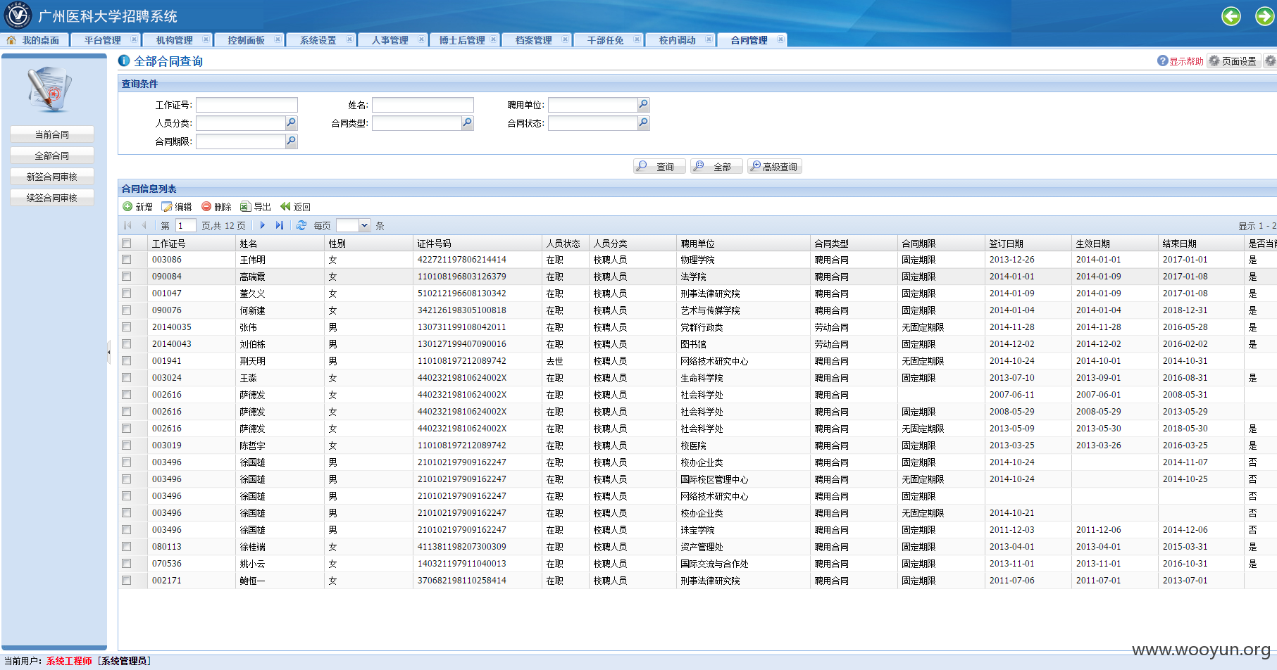Close the 平台管理 tab
Viewport: 1277px width, 670px height.
(134, 39)
